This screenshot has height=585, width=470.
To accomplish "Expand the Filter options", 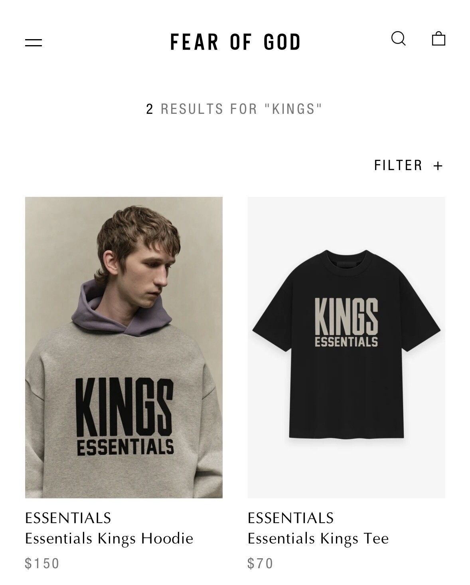I will click(x=408, y=165).
